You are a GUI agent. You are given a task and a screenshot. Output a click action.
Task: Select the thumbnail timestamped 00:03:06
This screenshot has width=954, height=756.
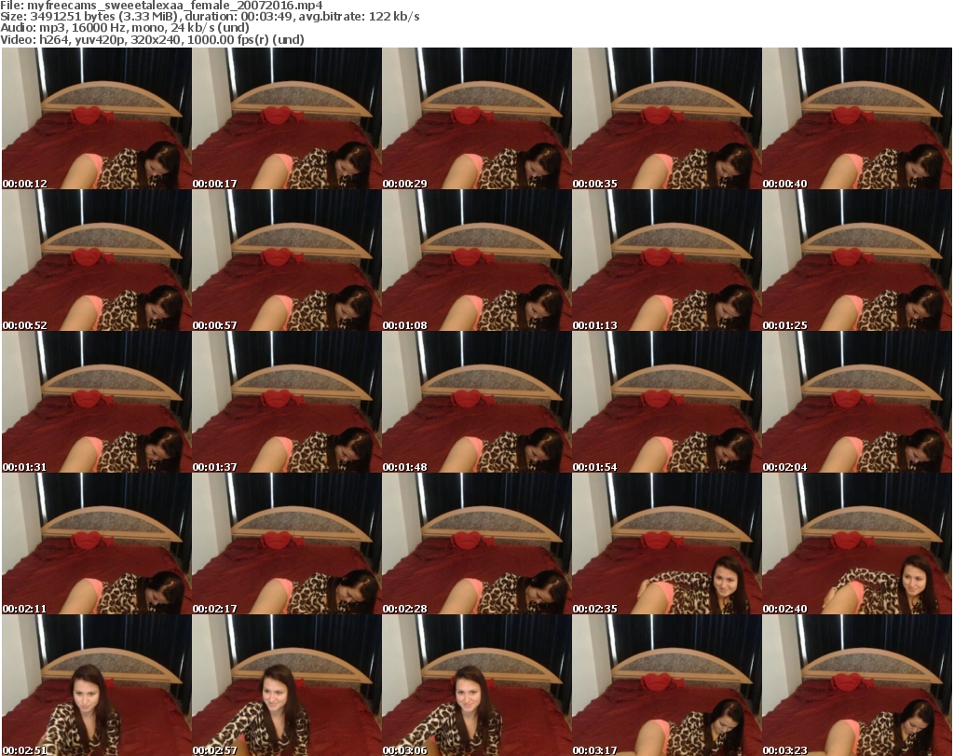coord(477,685)
